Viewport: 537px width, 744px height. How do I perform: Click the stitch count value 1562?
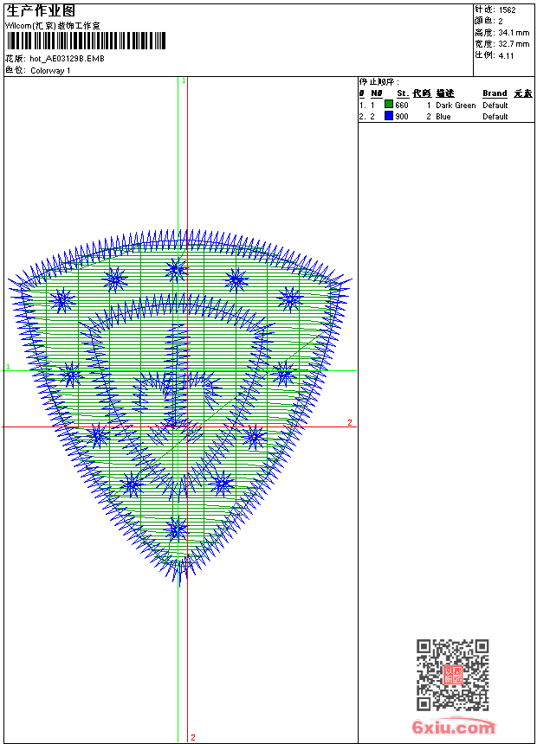[508, 10]
